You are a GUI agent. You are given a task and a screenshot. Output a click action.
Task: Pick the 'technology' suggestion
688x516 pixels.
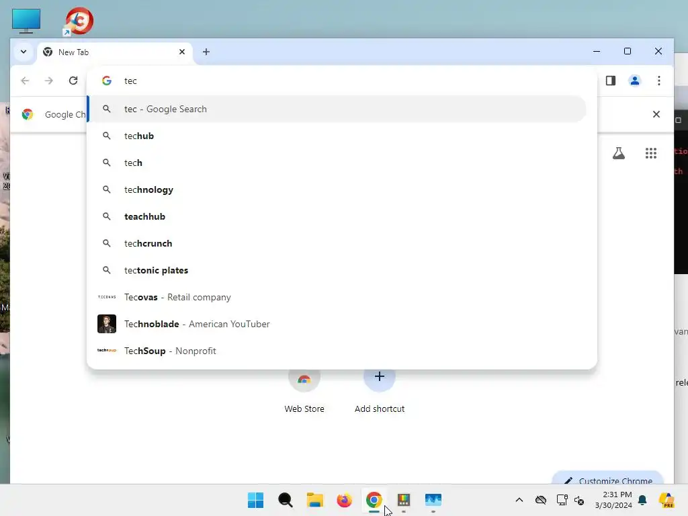point(337,189)
